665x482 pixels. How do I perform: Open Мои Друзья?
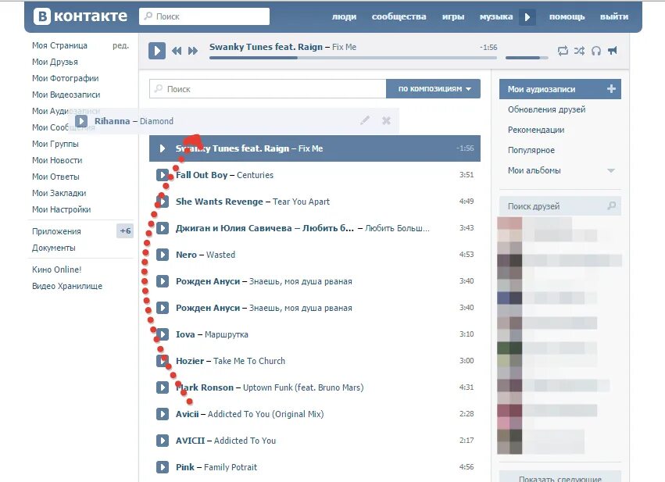point(55,62)
